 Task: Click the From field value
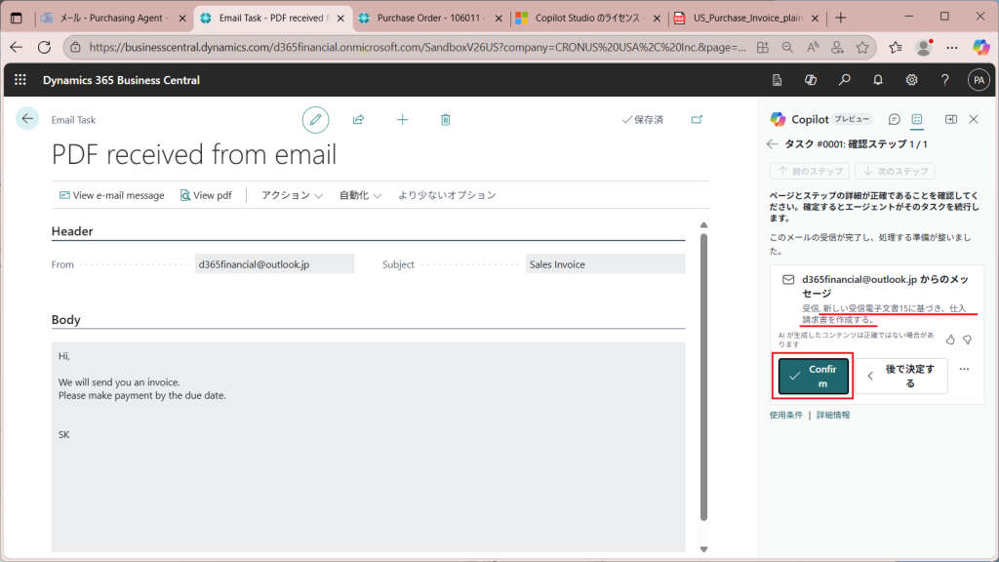(x=274, y=263)
